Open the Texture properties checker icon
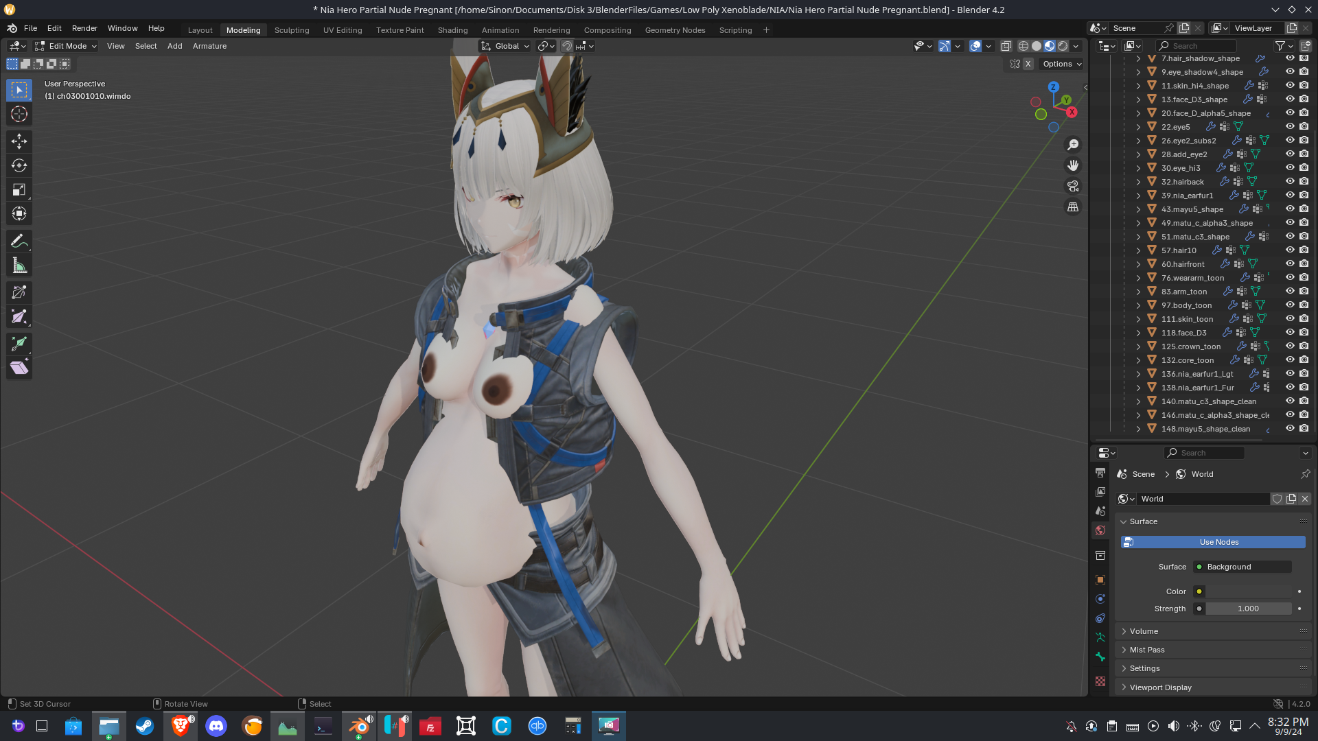This screenshot has height=741, width=1318. point(1100,681)
